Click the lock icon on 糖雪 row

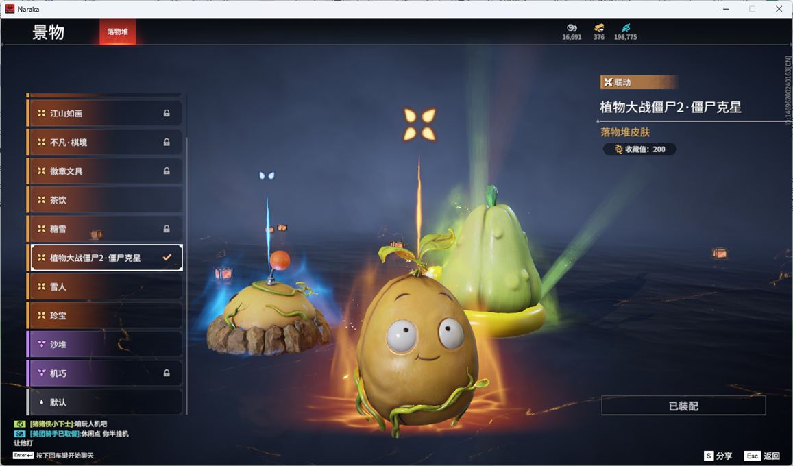tap(167, 229)
